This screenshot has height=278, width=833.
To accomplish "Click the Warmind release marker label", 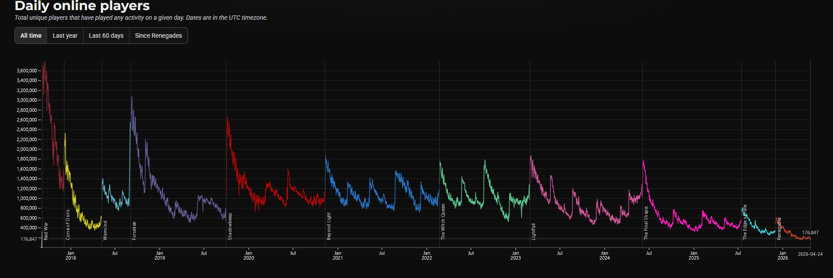I will pos(105,230).
